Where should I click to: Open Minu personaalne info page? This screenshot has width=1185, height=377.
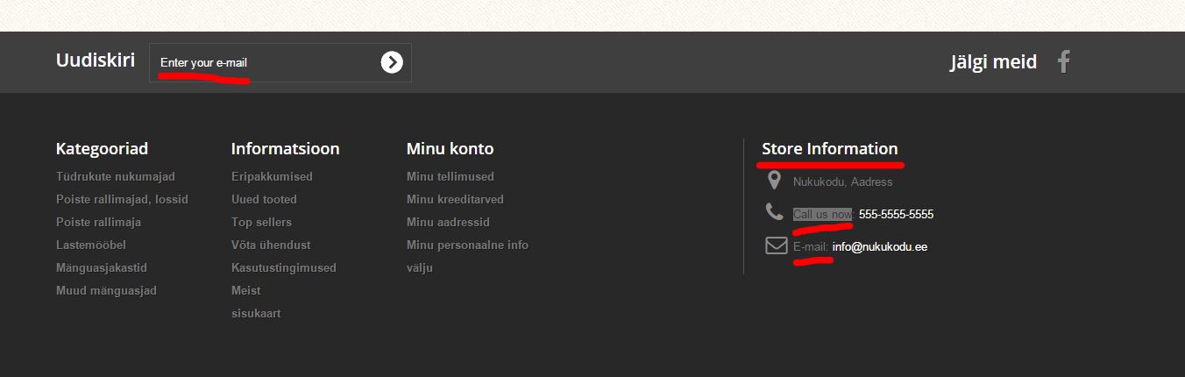point(467,245)
